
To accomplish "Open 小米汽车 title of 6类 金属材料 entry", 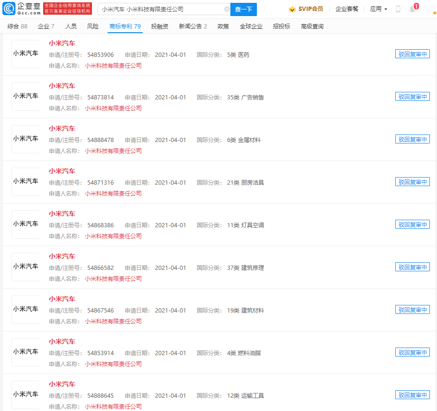I will point(62,128).
